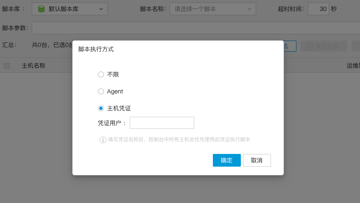
Task: Click the info icon beside credential hint
Action: click(103, 140)
